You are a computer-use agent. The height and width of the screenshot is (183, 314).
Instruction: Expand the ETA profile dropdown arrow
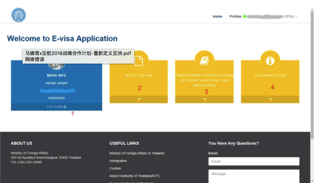coord(297,16)
